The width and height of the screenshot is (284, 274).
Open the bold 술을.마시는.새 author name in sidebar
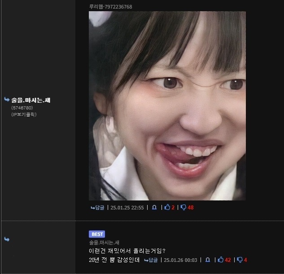click(31, 100)
